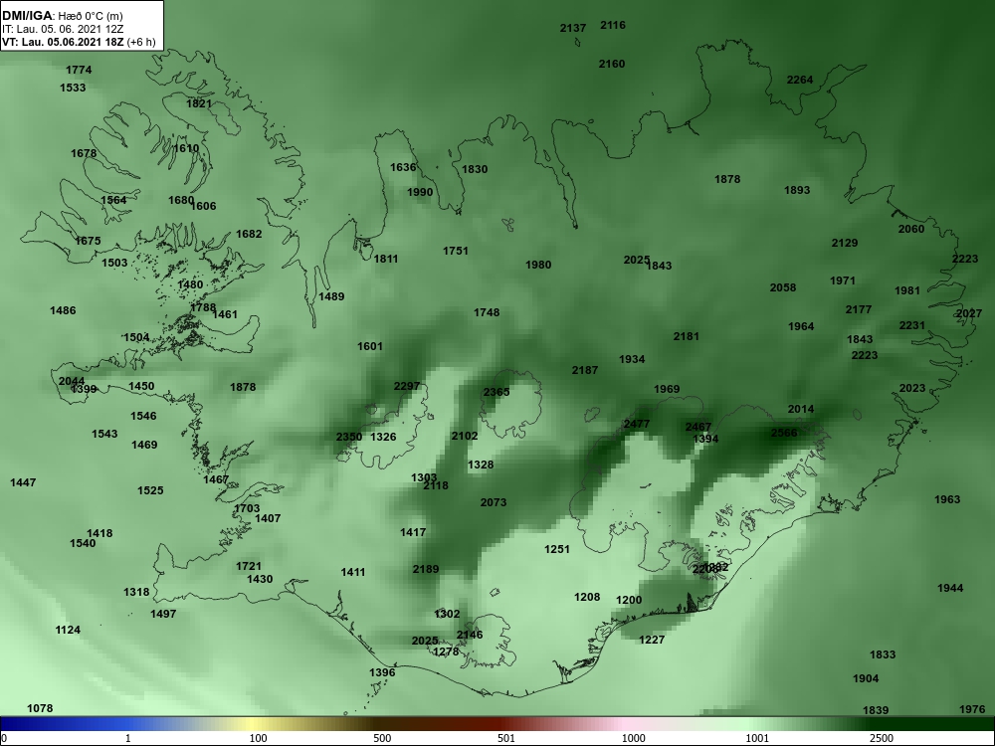Click the map value 1675
This screenshot has width=995, height=746.
(88, 241)
